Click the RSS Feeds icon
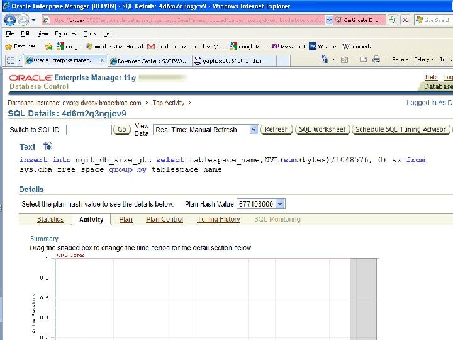Viewport: 453px width, 340px height. (344, 60)
